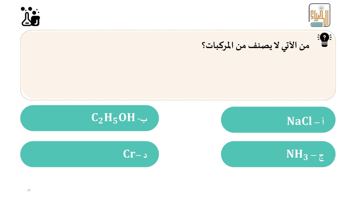
Task: Click the NaCl formula text
Action: 299,121
